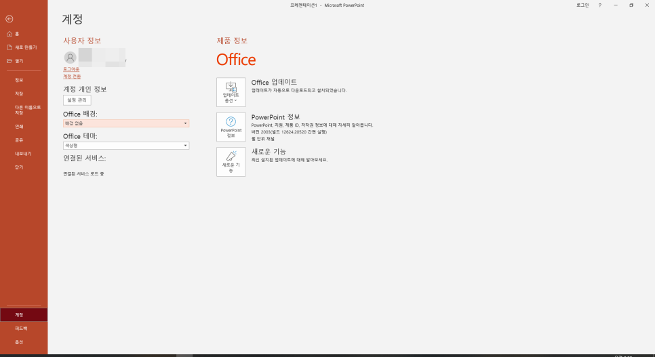Click the open folder icon

click(9, 61)
